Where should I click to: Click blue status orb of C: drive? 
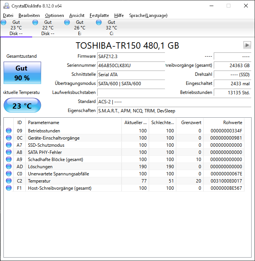click(x=99, y=22)
